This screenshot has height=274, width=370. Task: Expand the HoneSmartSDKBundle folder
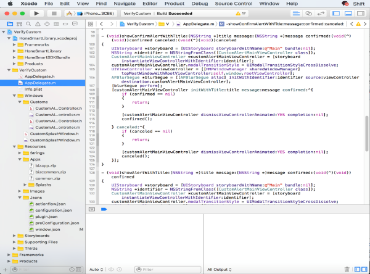coord(14,57)
